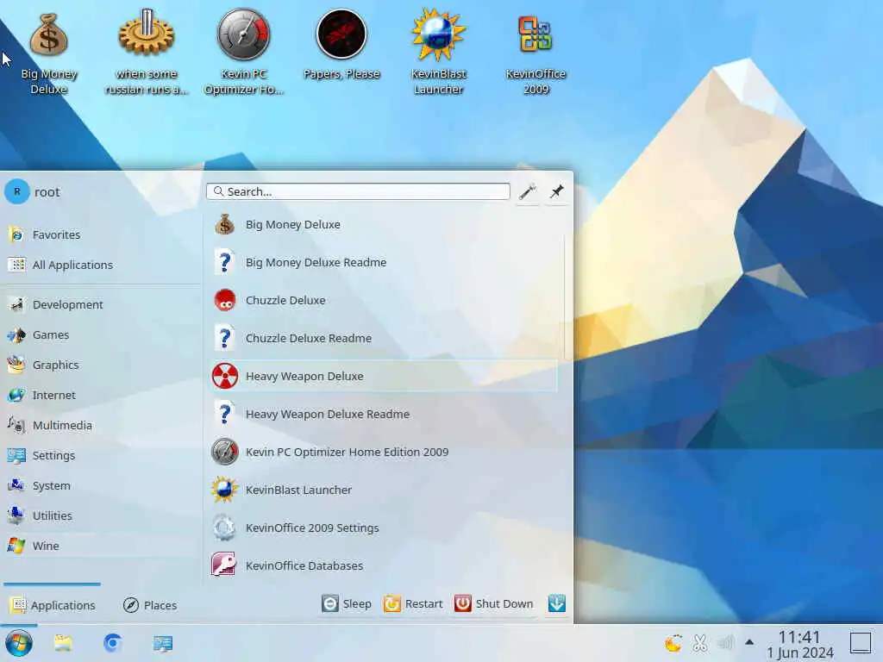The height and width of the screenshot is (662, 883).
Task: Click the configure wrench icon beside search
Action: tap(528, 192)
